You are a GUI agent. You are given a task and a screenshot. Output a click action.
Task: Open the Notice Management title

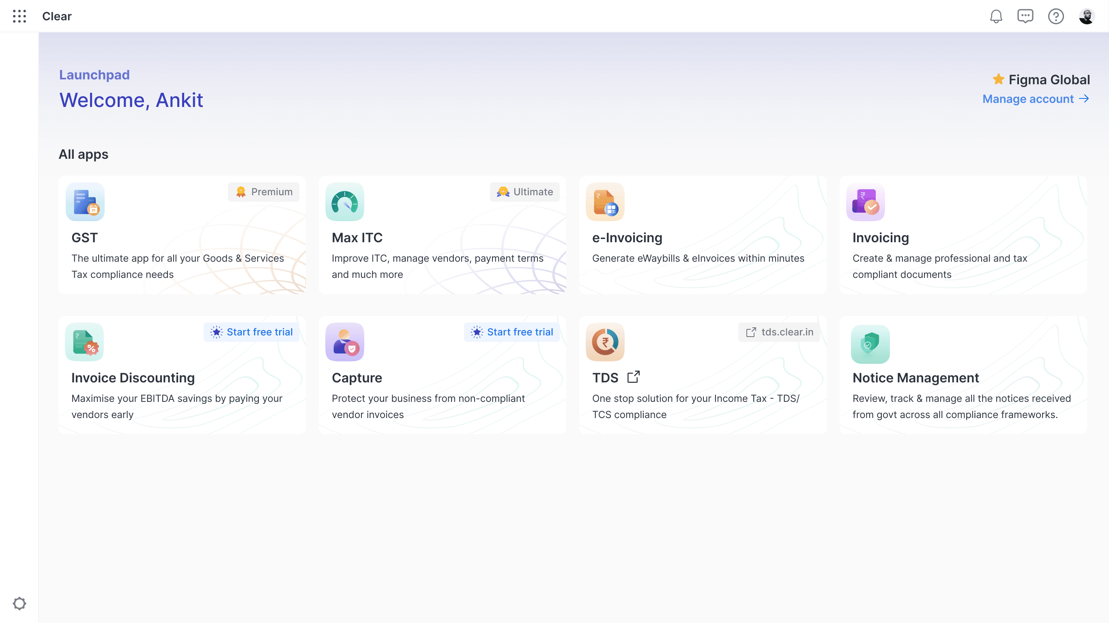pyautogui.click(x=916, y=378)
